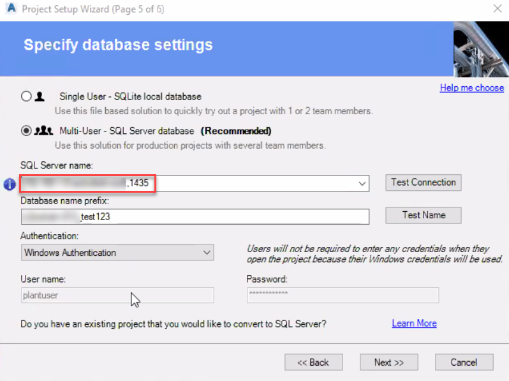Test the SQL server connection
This screenshot has height=381, width=509.
424,183
